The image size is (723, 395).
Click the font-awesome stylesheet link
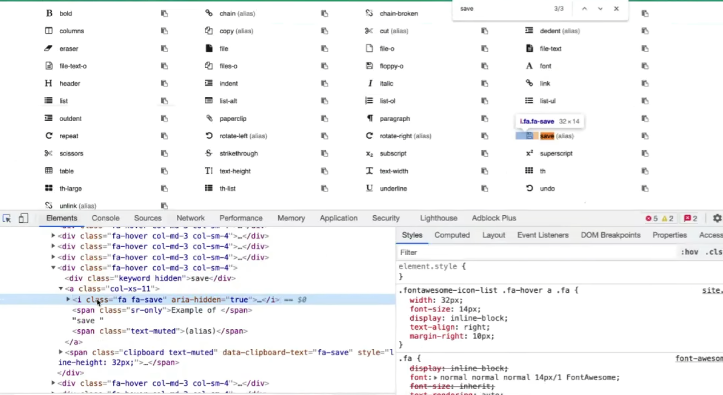click(x=699, y=358)
